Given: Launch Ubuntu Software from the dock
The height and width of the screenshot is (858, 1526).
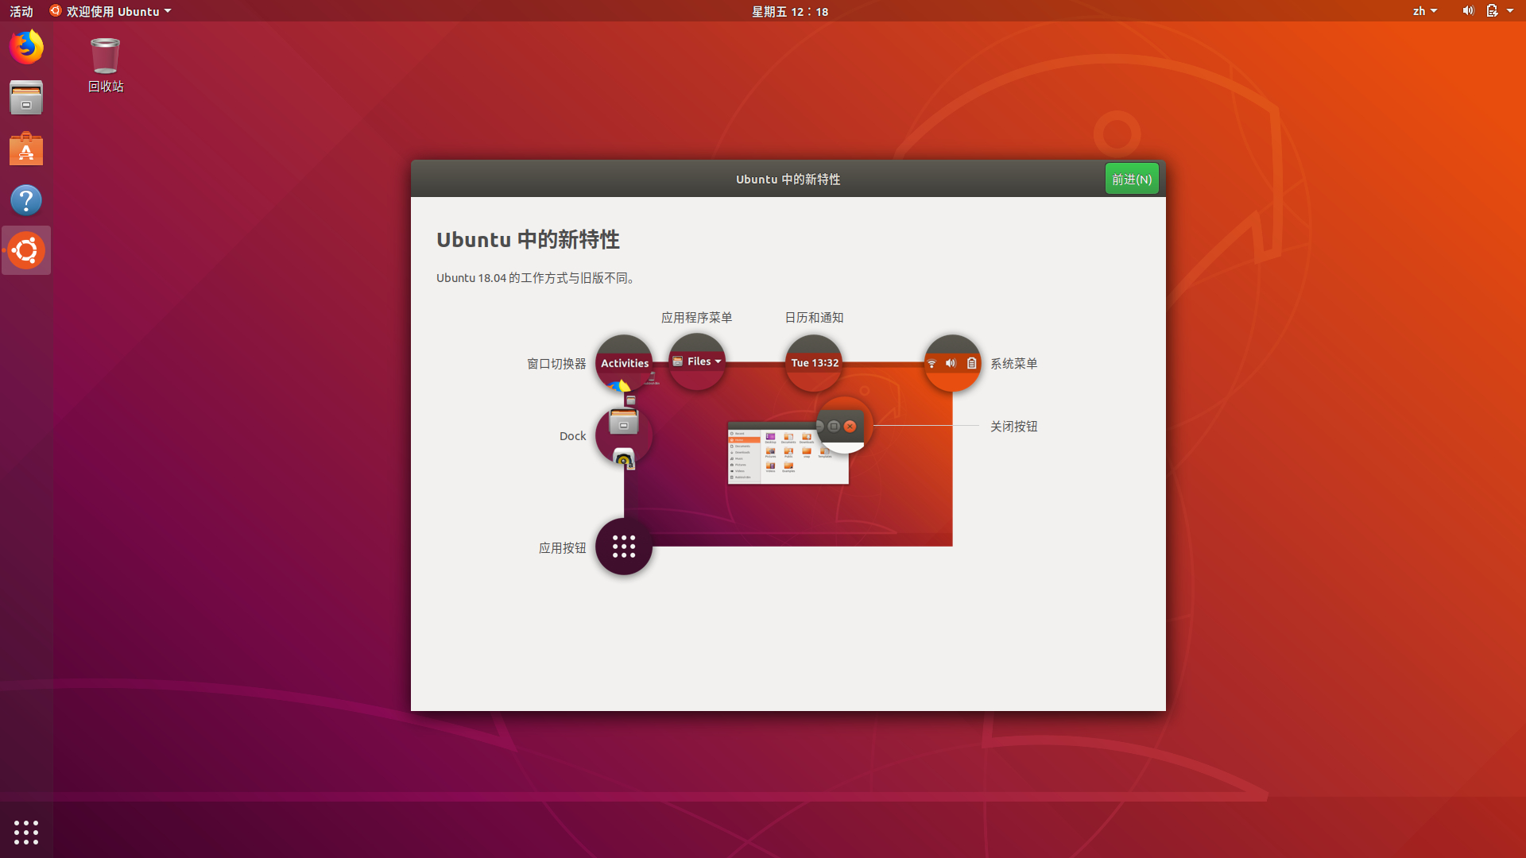Looking at the screenshot, I should (26, 149).
